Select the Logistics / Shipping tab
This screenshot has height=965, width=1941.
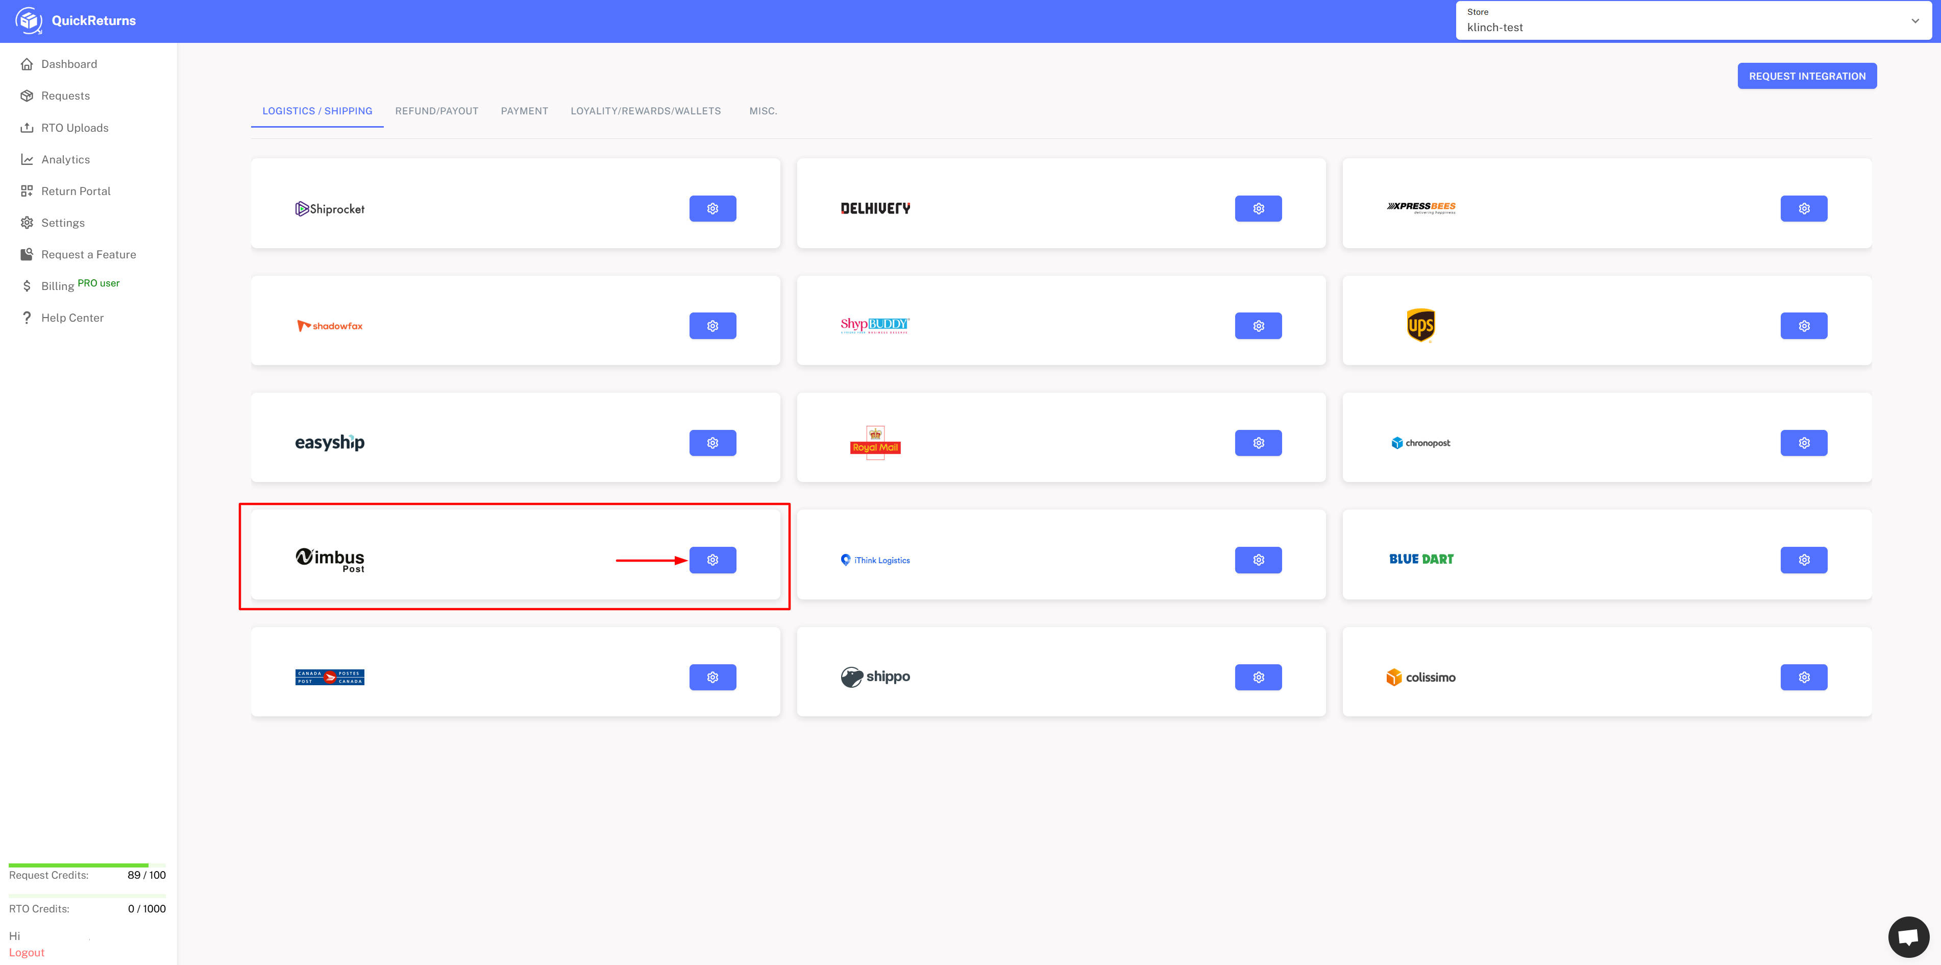pyautogui.click(x=317, y=111)
